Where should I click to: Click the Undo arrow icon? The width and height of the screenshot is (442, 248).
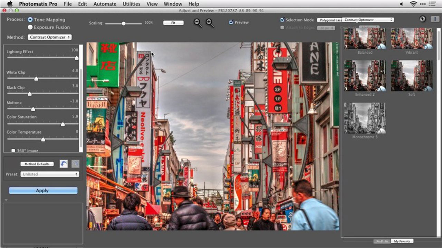coord(63,164)
